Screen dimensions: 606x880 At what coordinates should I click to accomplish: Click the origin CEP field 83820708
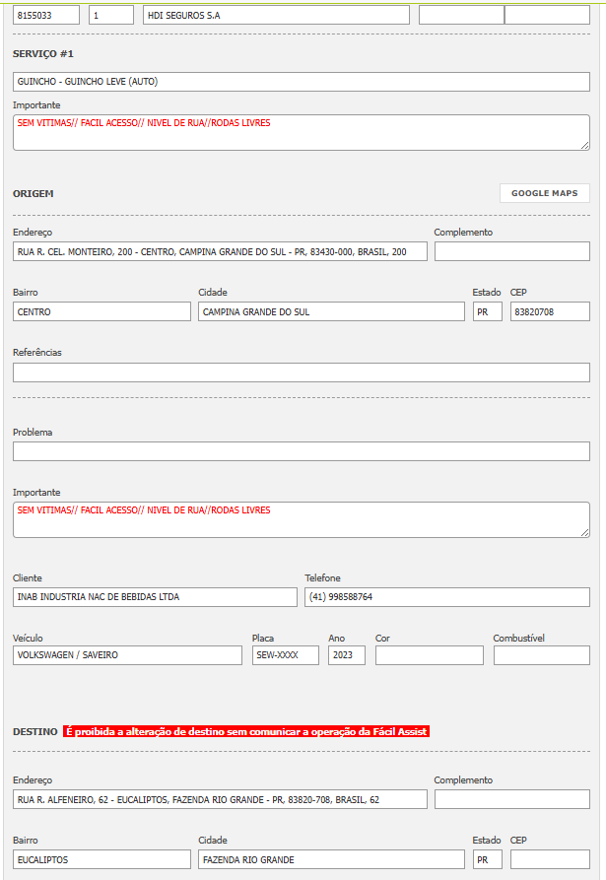coord(550,311)
